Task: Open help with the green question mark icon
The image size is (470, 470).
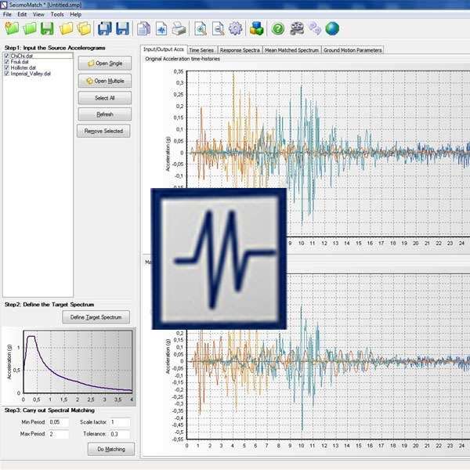Action: tap(278, 29)
